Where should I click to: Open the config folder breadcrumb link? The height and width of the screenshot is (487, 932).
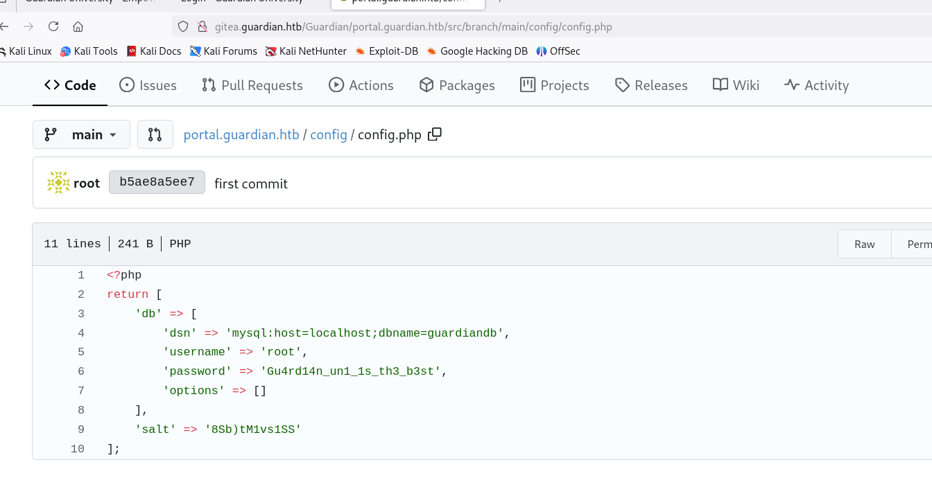tap(329, 134)
